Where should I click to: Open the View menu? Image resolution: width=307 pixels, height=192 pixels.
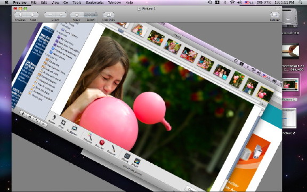pyautogui.click(x=55, y=3)
